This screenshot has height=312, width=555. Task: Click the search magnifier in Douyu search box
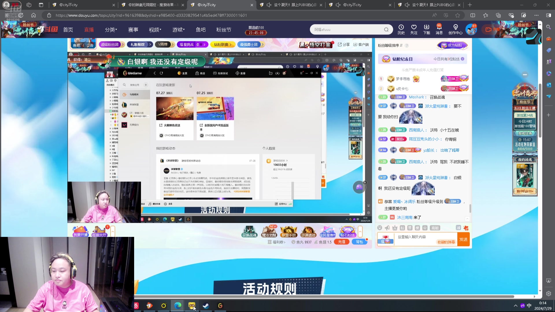(386, 29)
